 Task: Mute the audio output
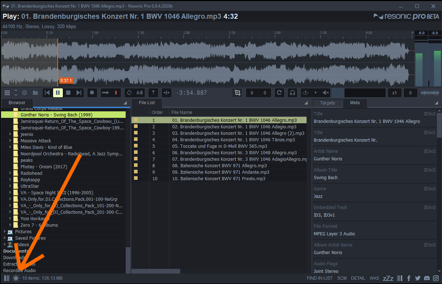click(x=326, y=93)
